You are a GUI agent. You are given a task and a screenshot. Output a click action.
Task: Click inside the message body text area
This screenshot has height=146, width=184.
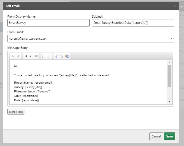coord(88,82)
